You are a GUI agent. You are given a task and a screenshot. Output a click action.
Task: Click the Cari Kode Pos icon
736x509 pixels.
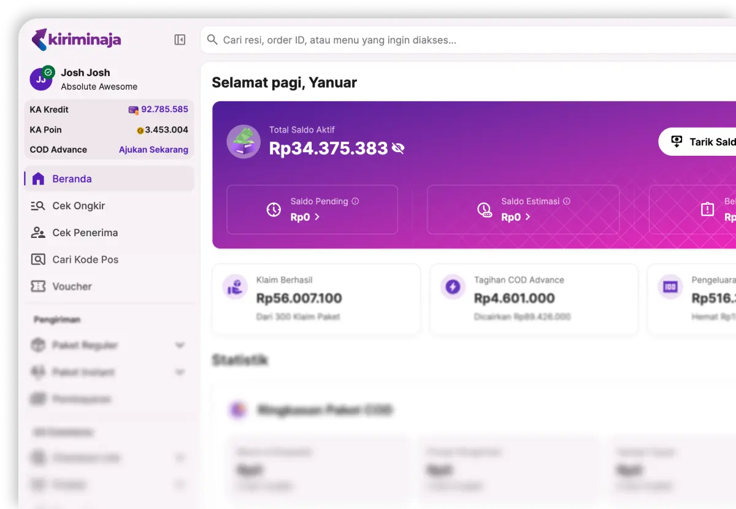click(38, 259)
